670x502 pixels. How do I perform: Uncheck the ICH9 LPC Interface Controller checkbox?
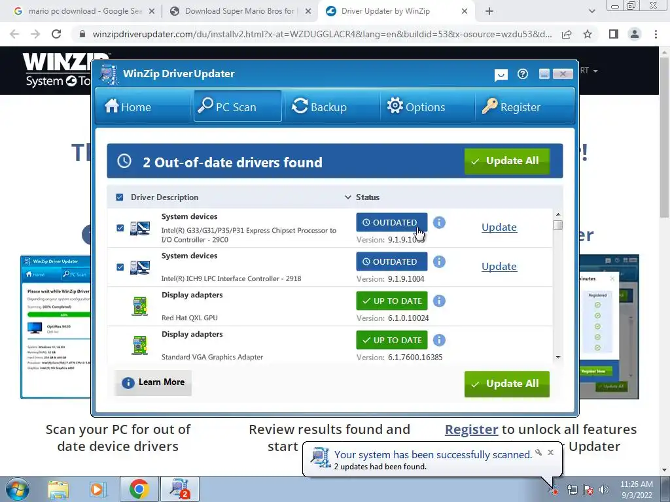120,267
